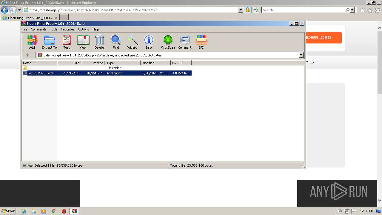Open Internet Explorer from the taskbar

pos(24,211)
